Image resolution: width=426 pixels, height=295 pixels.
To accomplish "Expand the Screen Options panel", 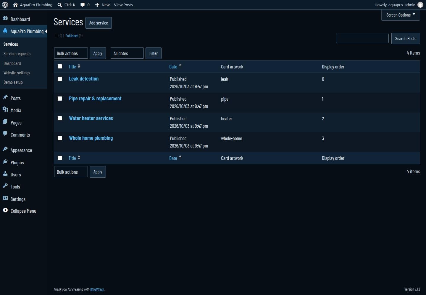I will tap(401, 15).
